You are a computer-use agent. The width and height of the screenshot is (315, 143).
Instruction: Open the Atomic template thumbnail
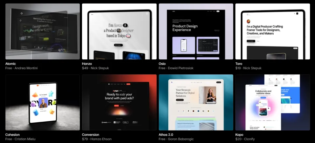(x=43, y=31)
